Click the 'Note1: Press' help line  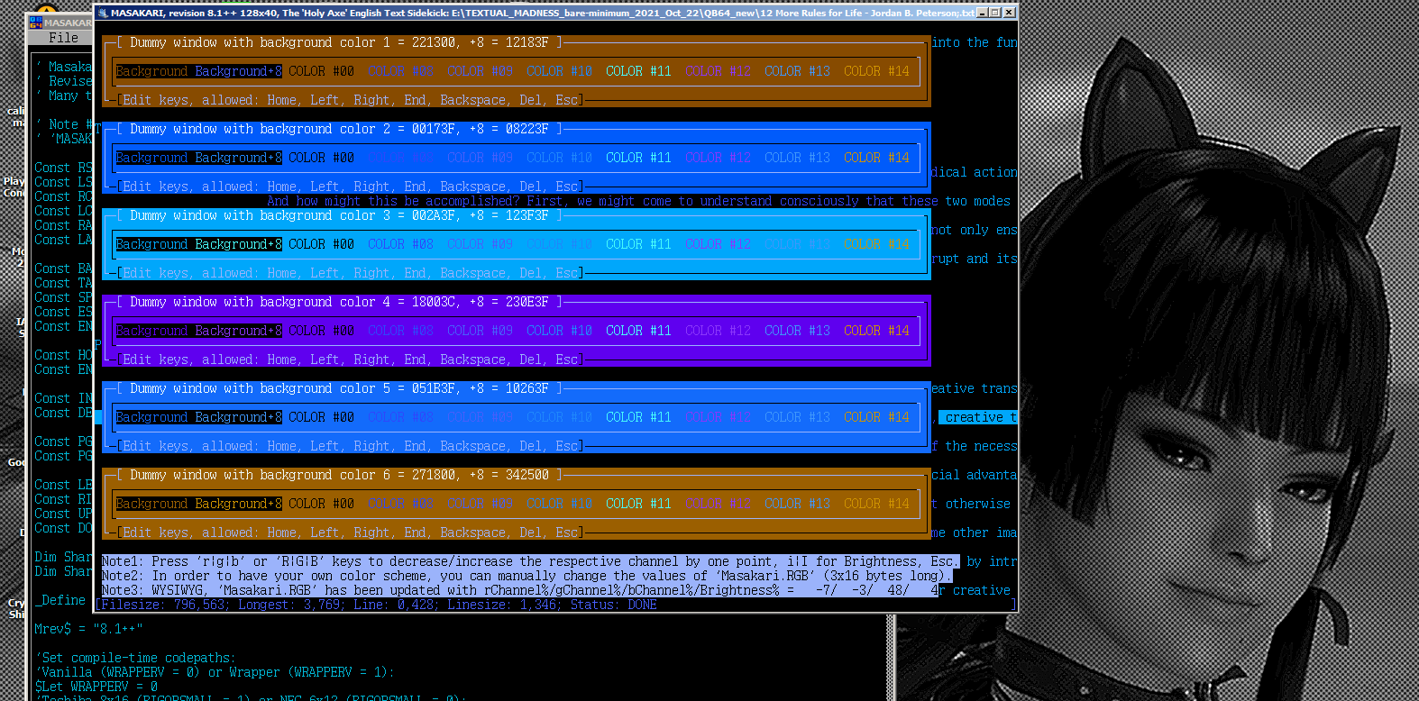click(x=530, y=561)
